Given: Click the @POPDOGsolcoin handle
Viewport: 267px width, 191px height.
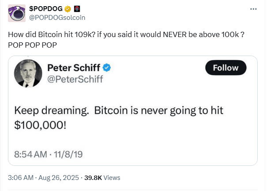Looking at the screenshot, I should click(x=57, y=17).
